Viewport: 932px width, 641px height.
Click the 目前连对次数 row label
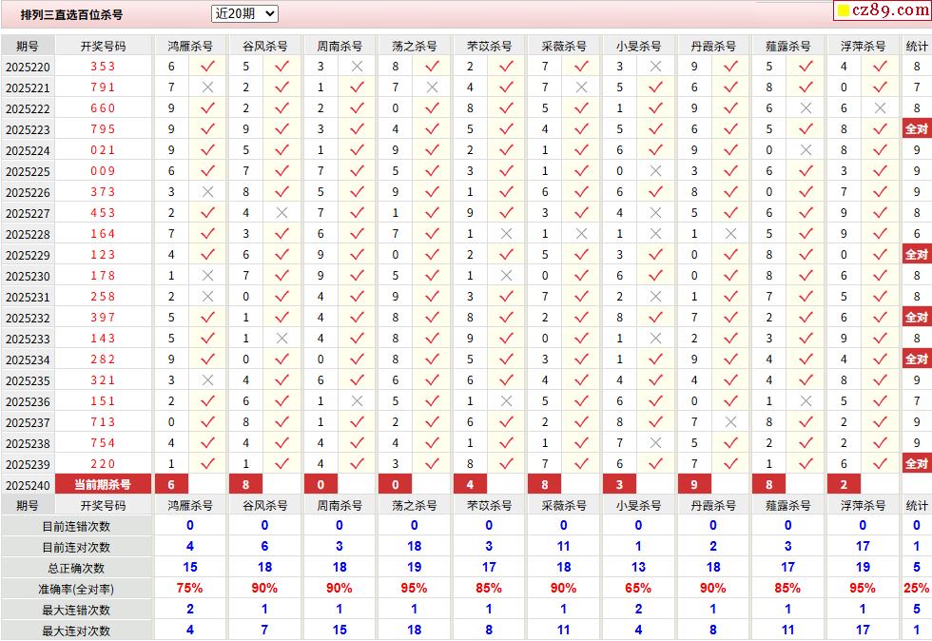click(x=76, y=548)
